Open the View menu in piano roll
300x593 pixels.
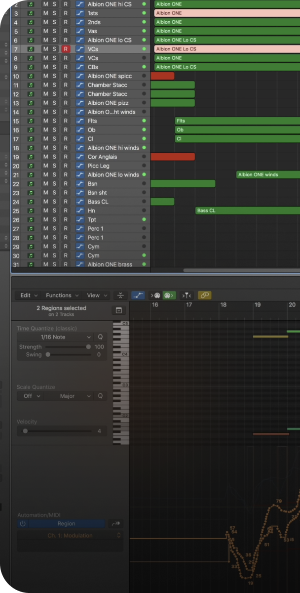(x=97, y=296)
